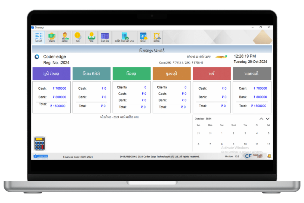This screenshot has width=304, height=203.
Task: Go to next month with down chevron
Action: coord(267,119)
